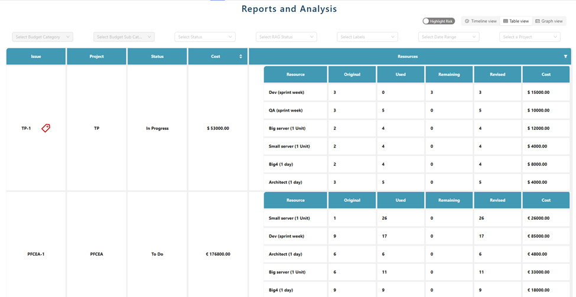Click the red label tag icon beside TP-1
The height and width of the screenshot is (297, 576).
(45, 128)
